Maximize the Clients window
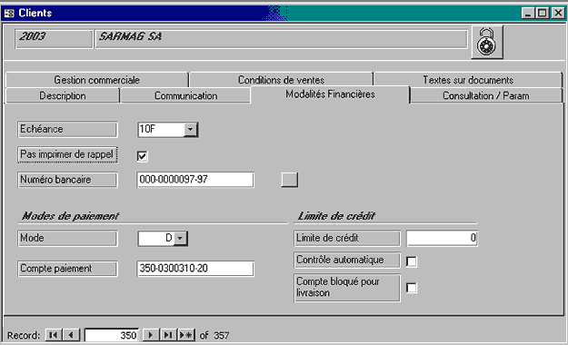 point(543,14)
